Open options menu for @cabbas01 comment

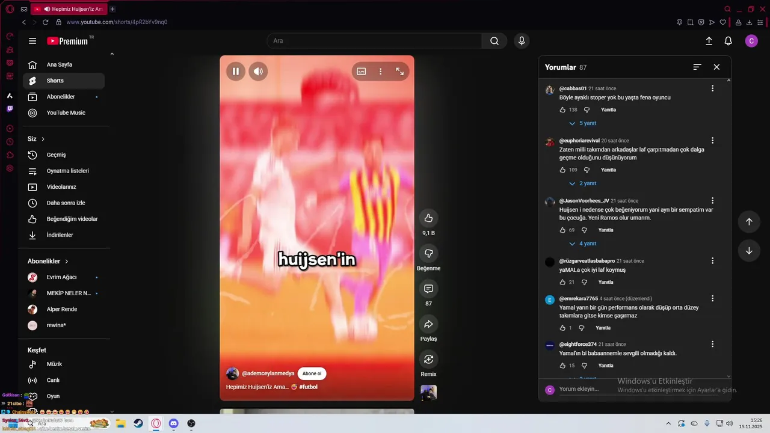pyautogui.click(x=712, y=88)
